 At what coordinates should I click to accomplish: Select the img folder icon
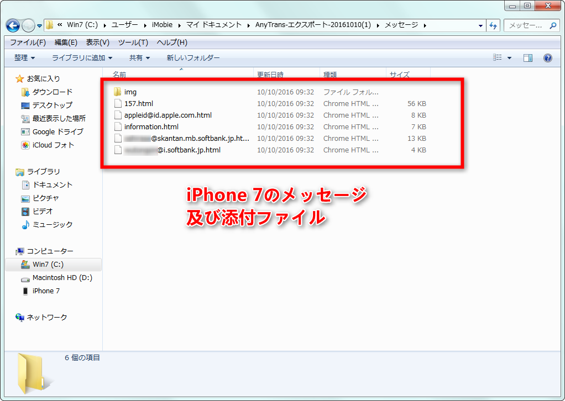(117, 92)
